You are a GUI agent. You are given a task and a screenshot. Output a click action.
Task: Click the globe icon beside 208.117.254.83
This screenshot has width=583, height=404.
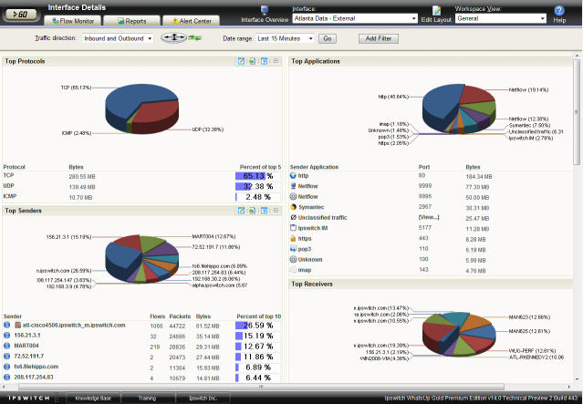(x=6, y=377)
